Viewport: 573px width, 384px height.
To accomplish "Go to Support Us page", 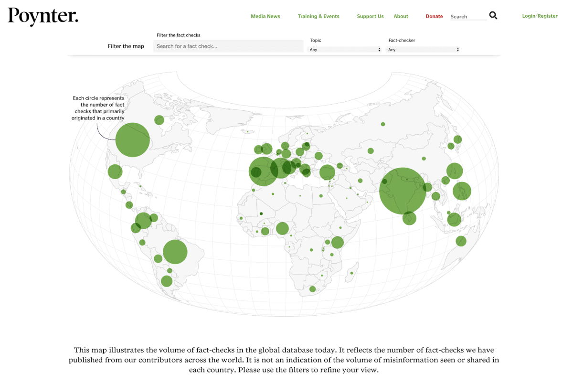I will point(370,16).
